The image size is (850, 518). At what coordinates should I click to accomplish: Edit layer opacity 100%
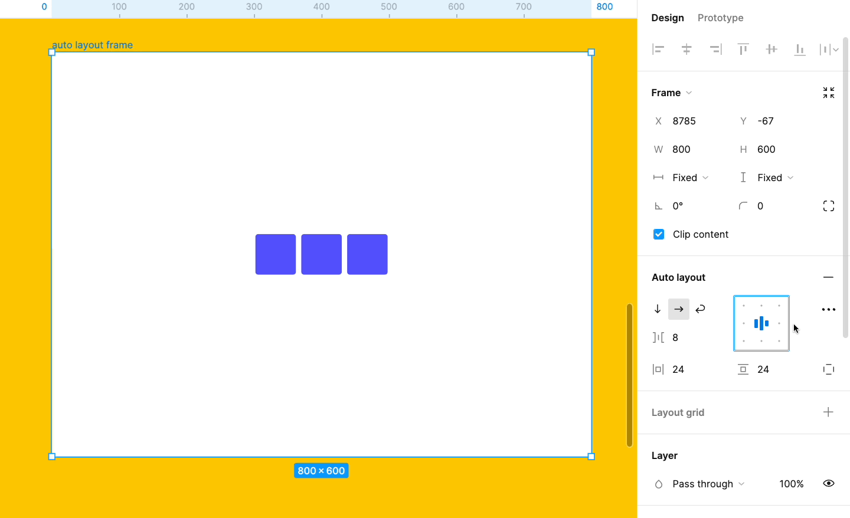coord(791,484)
